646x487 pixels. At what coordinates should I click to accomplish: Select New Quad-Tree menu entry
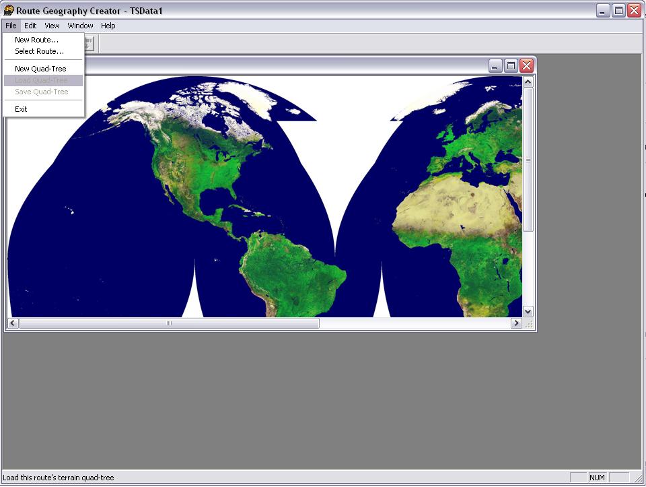(40, 69)
